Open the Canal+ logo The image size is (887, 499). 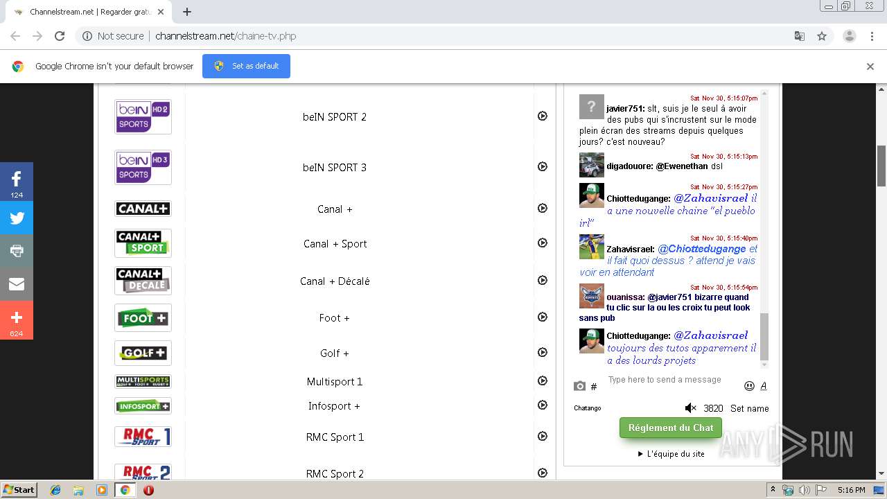pyautogui.click(x=143, y=209)
